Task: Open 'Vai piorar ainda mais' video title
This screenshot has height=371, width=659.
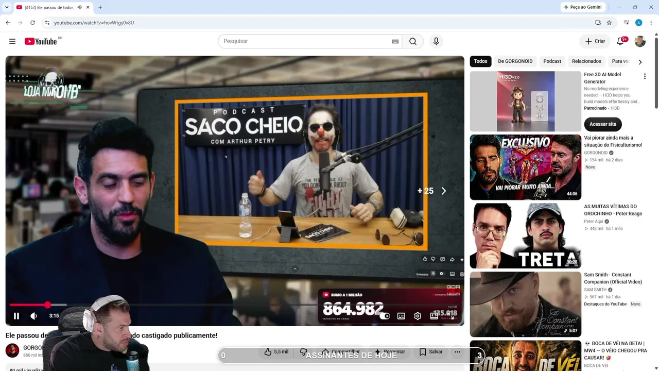Action: [613, 142]
